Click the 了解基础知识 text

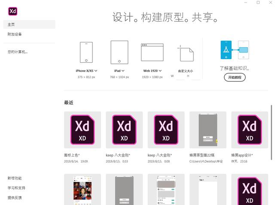235,68
